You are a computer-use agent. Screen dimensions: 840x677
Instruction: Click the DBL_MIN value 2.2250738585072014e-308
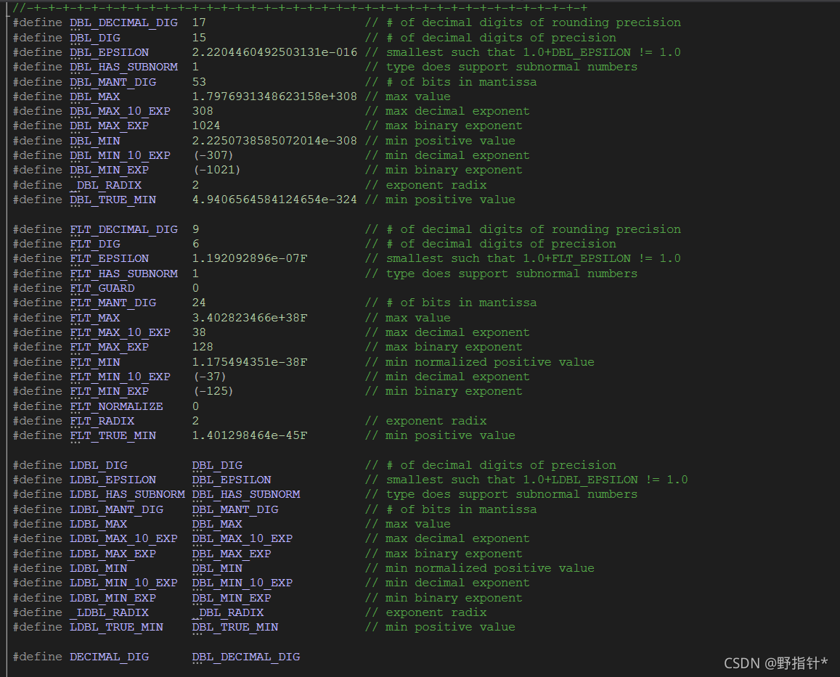point(274,140)
